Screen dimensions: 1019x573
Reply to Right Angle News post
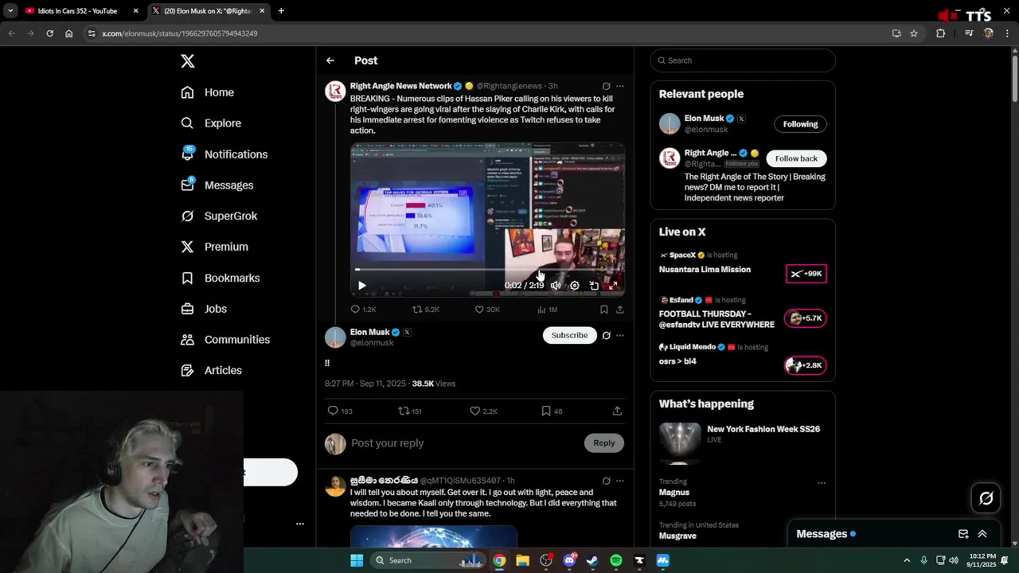[363, 310]
